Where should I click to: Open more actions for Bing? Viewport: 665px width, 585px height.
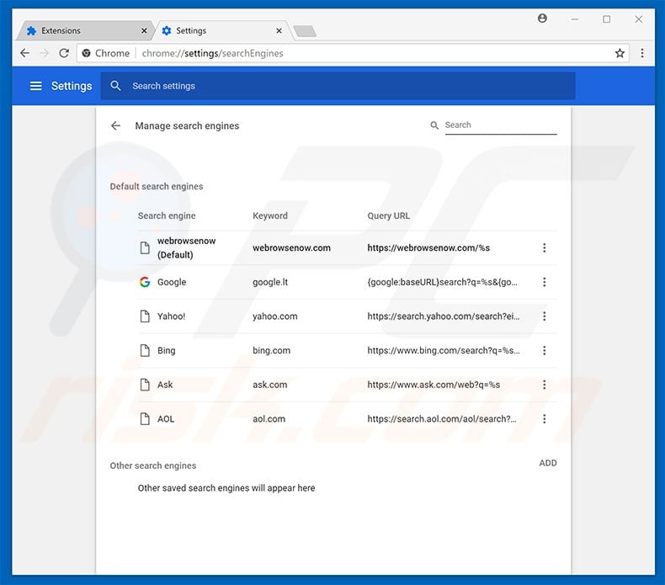click(x=544, y=350)
